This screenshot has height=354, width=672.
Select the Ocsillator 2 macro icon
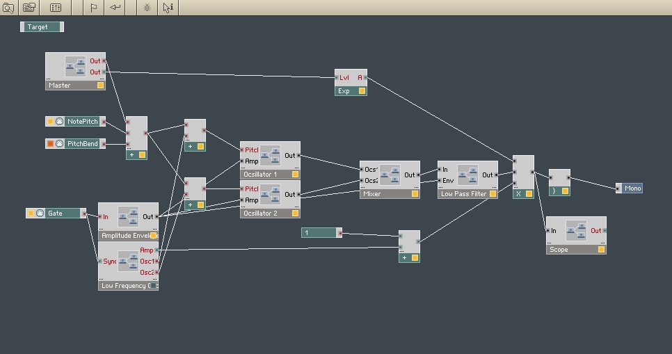pyautogui.click(x=271, y=195)
